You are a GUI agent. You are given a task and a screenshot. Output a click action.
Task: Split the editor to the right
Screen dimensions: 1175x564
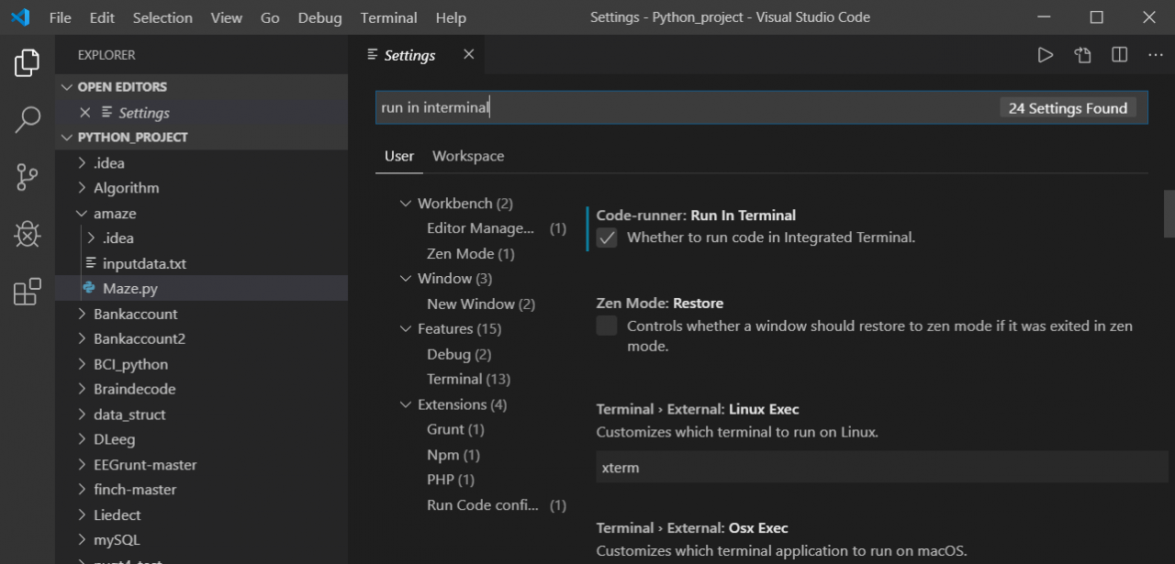1119,55
